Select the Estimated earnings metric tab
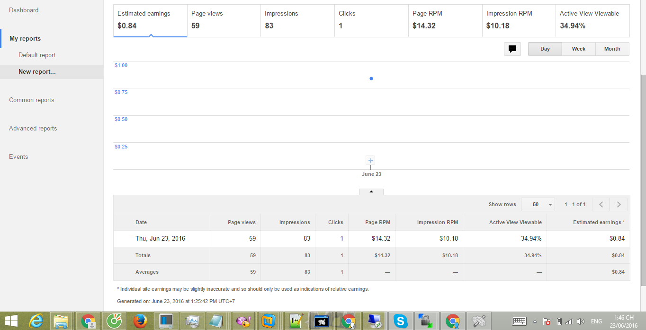 (150, 20)
